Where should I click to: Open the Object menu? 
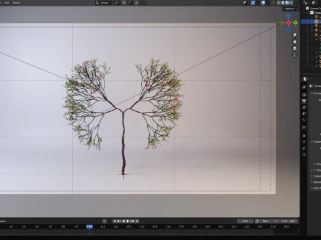point(16,3)
